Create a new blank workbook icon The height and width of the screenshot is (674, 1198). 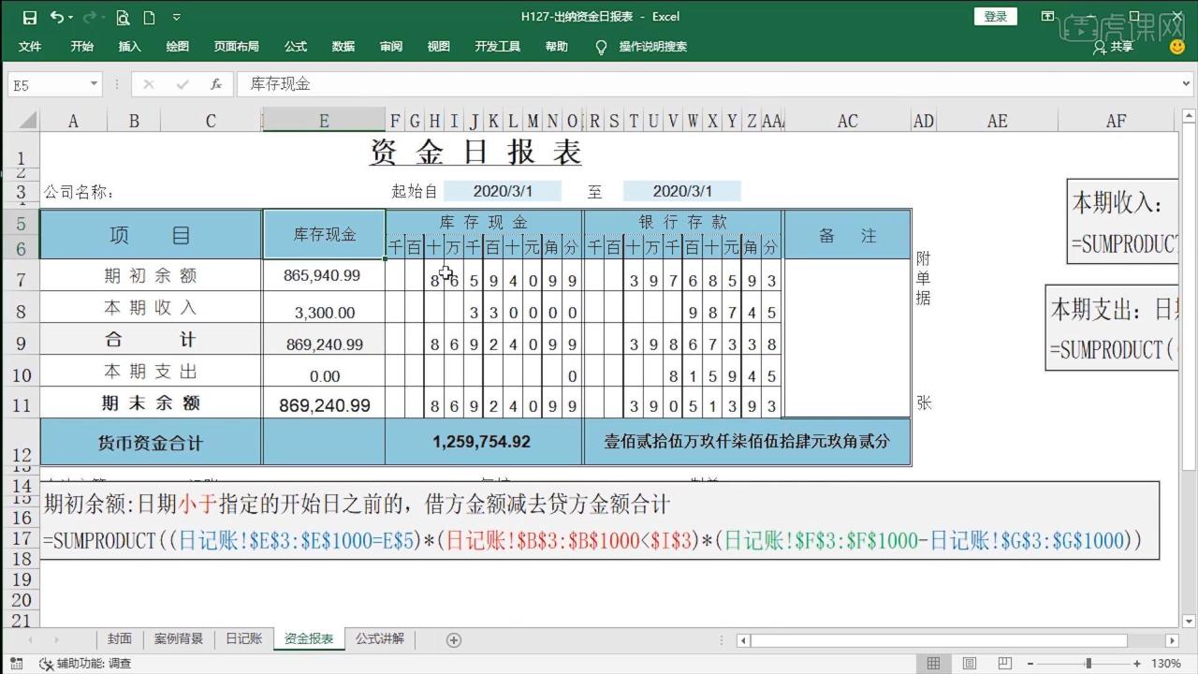click(x=149, y=17)
